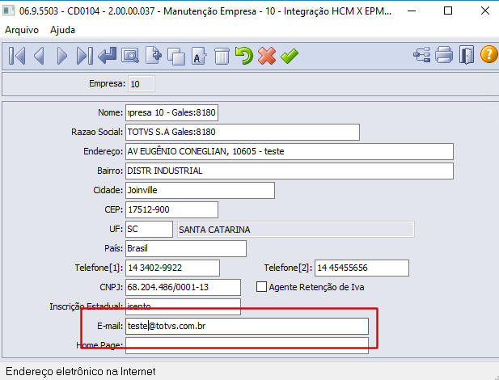
Task: Select the Bairro field
Action: pyautogui.click(x=290, y=171)
